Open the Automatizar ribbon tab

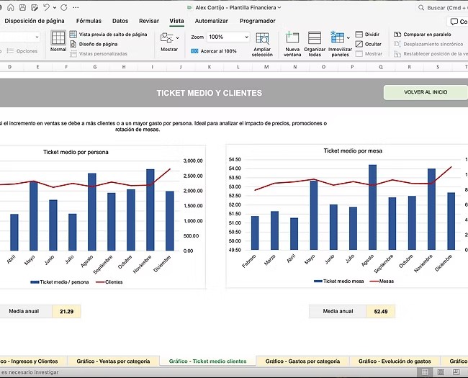211,21
